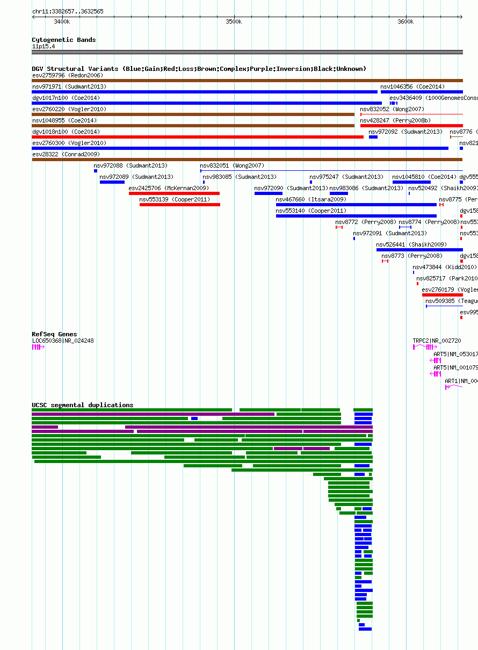Click the nsv509385 Teague variant label
The height and width of the screenshot is (650, 478).
coord(452,301)
